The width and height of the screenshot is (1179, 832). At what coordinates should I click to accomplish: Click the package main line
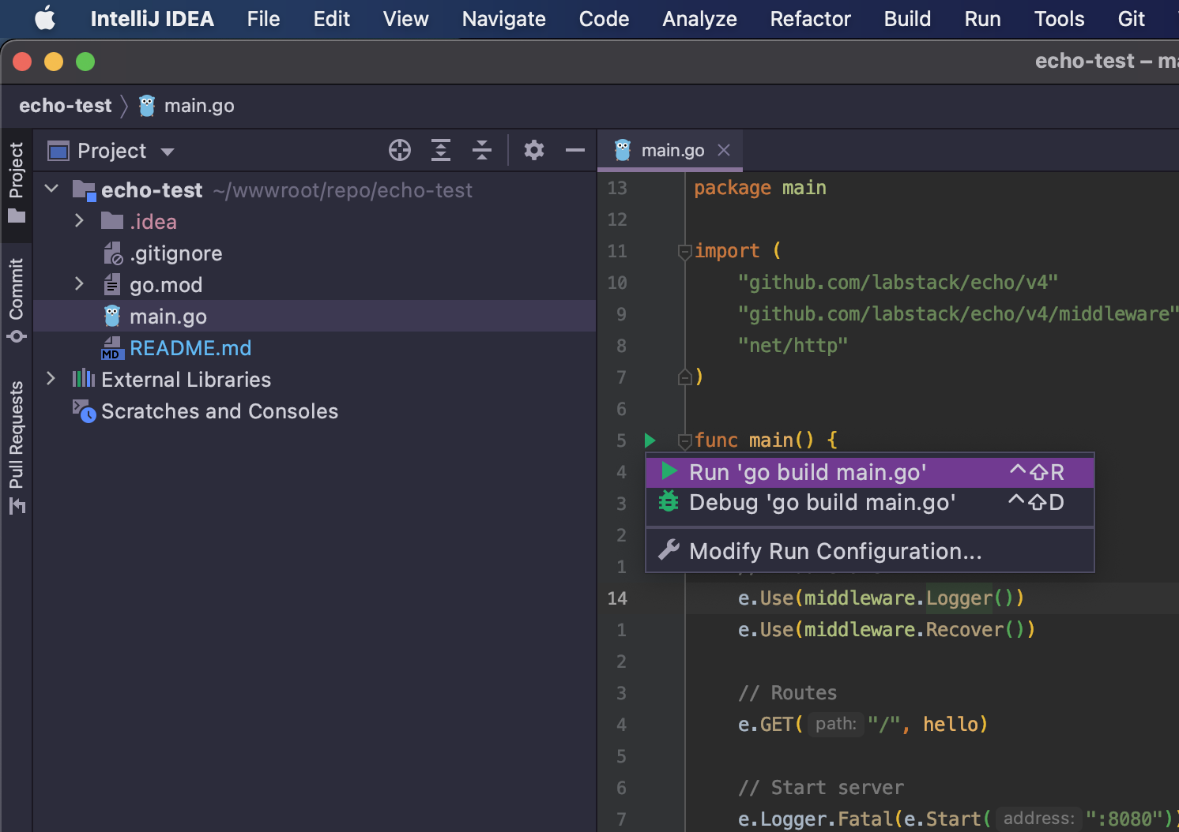760,188
